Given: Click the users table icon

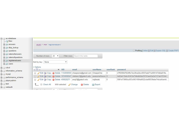Looking at the screenshot, I should coord(7,64).
